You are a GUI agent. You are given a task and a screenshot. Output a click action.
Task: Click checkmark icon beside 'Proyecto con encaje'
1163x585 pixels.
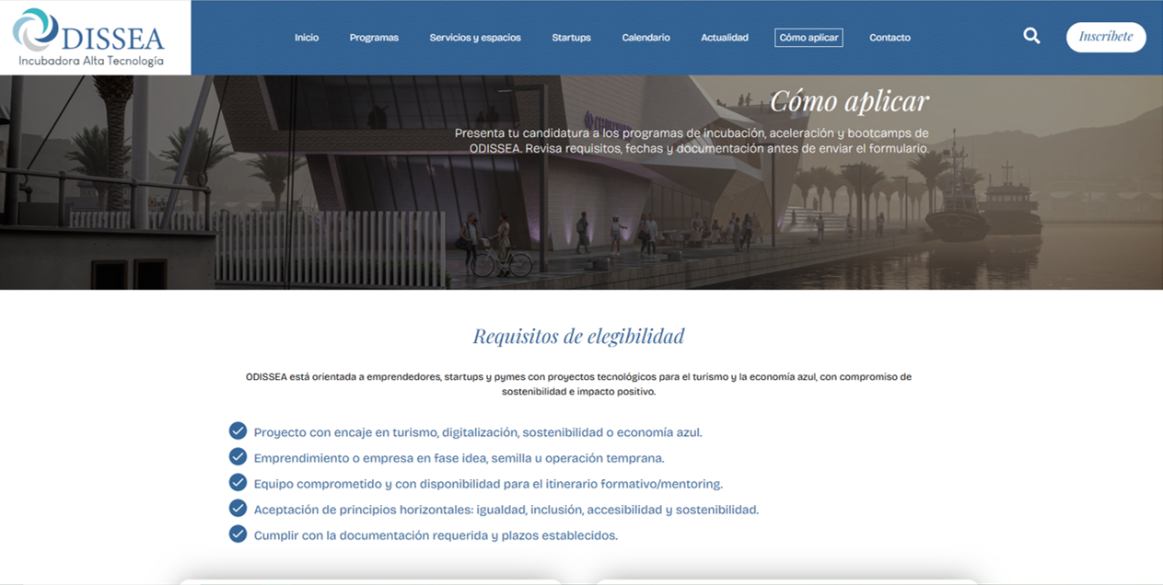238,431
